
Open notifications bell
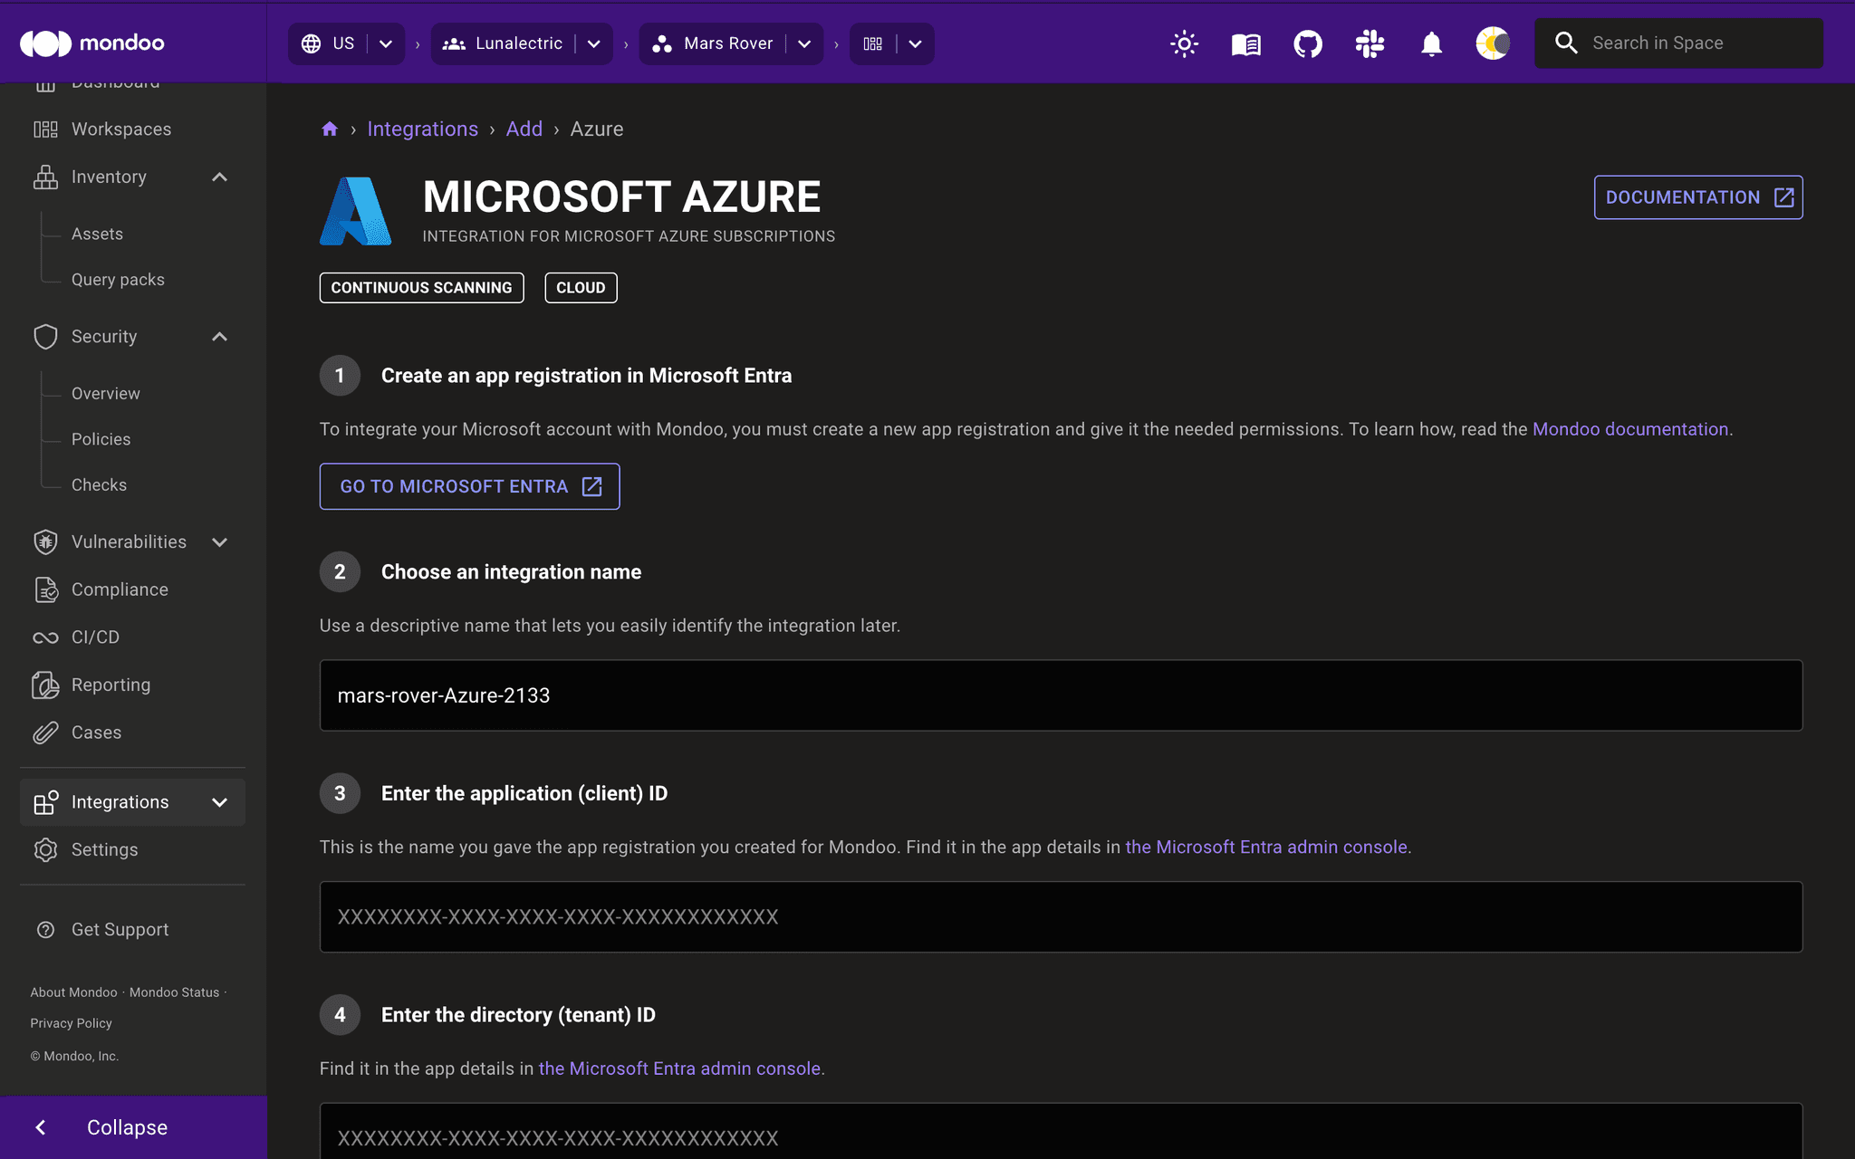[x=1431, y=43]
